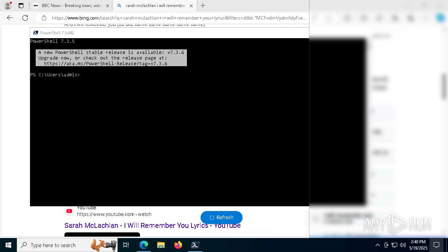Image resolution: width=448 pixels, height=252 pixels.
Task: Open the Edge profile avatar
Action: (x=8, y=6)
